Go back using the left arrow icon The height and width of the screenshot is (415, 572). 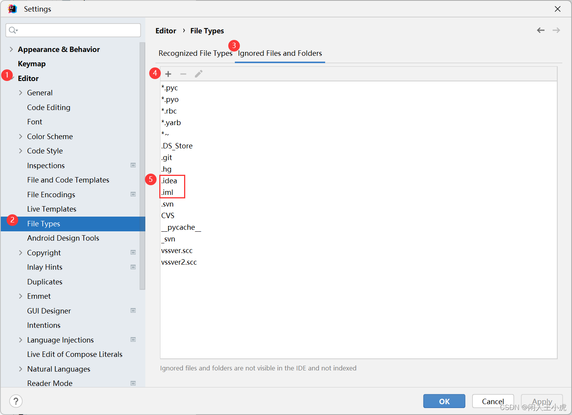point(541,30)
